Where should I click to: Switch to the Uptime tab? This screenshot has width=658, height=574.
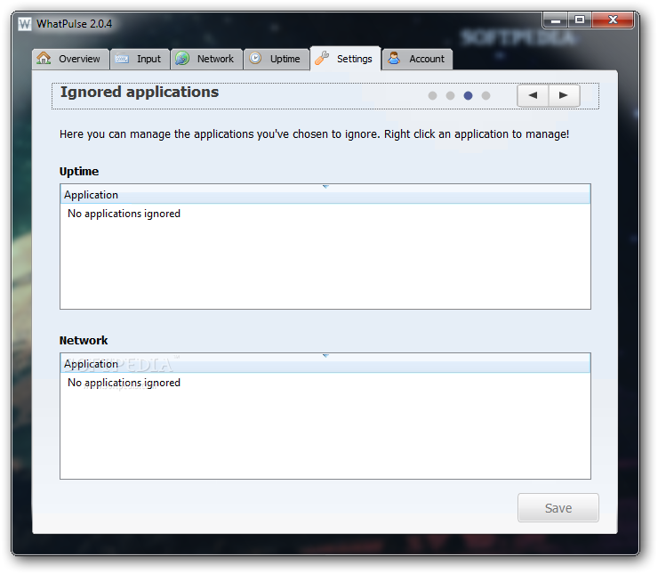pyautogui.click(x=277, y=59)
